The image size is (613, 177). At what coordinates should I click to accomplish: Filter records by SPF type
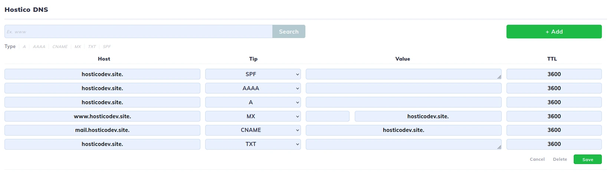click(106, 47)
